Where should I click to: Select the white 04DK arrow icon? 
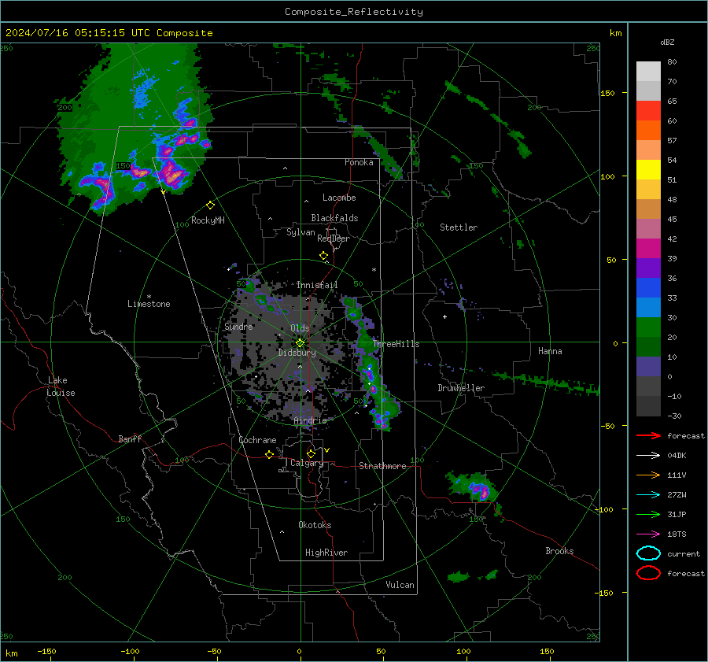648,456
